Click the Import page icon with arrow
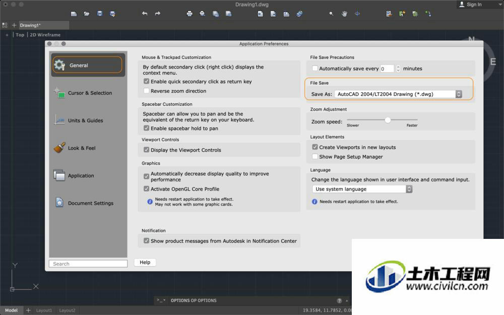504x315 pixels. [261, 14]
